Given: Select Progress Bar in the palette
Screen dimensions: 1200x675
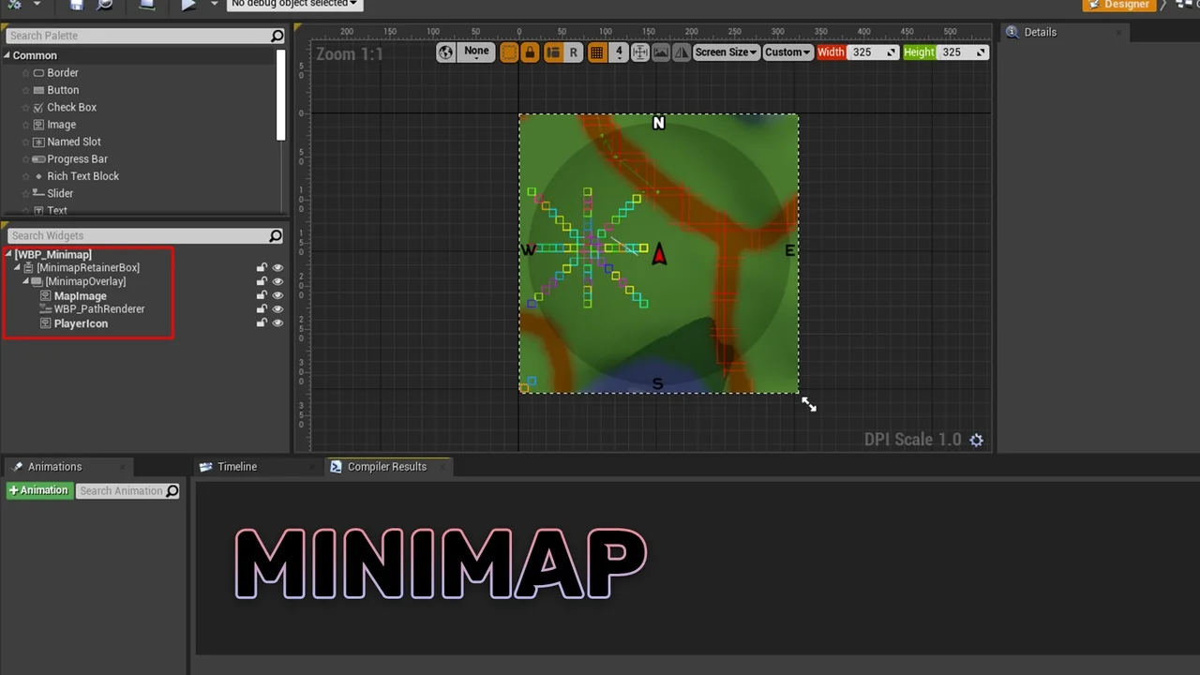Looking at the screenshot, I should click(x=77, y=159).
